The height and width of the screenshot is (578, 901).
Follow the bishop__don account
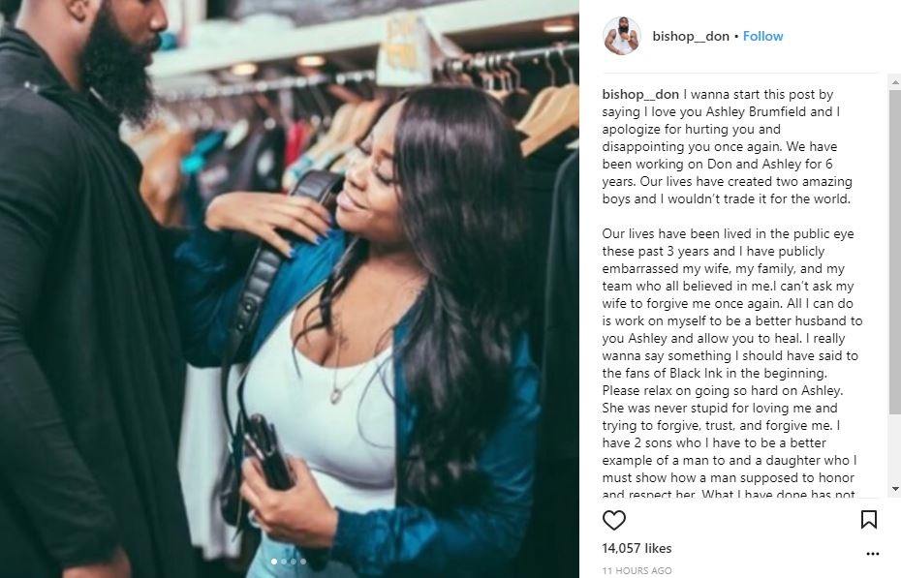click(762, 36)
